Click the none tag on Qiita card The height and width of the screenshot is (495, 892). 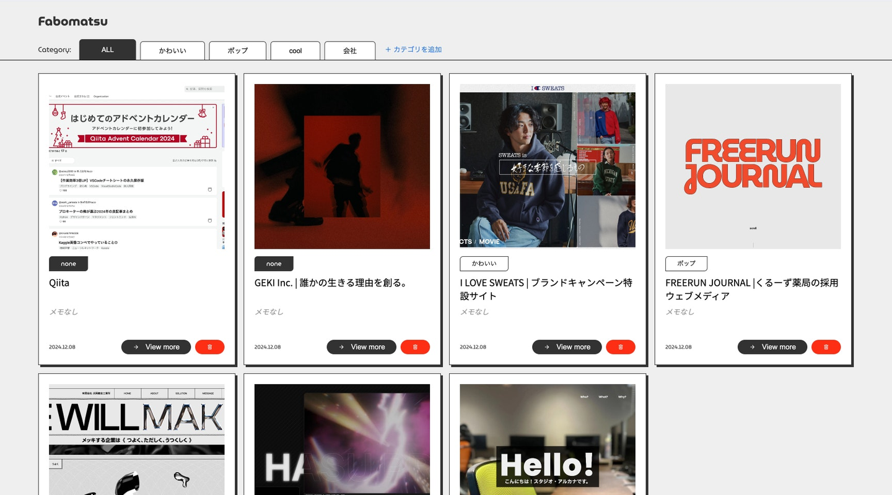pos(68,264)
